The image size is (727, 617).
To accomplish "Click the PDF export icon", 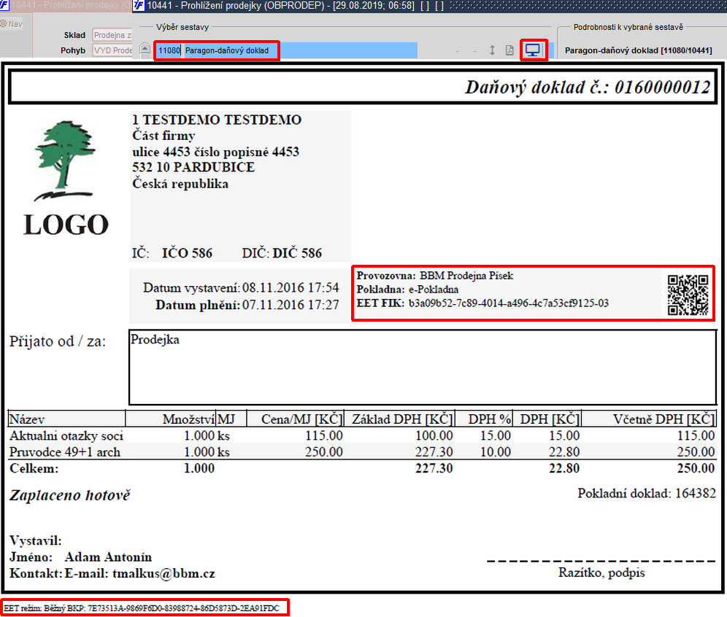I will click(x=509, y=50).
